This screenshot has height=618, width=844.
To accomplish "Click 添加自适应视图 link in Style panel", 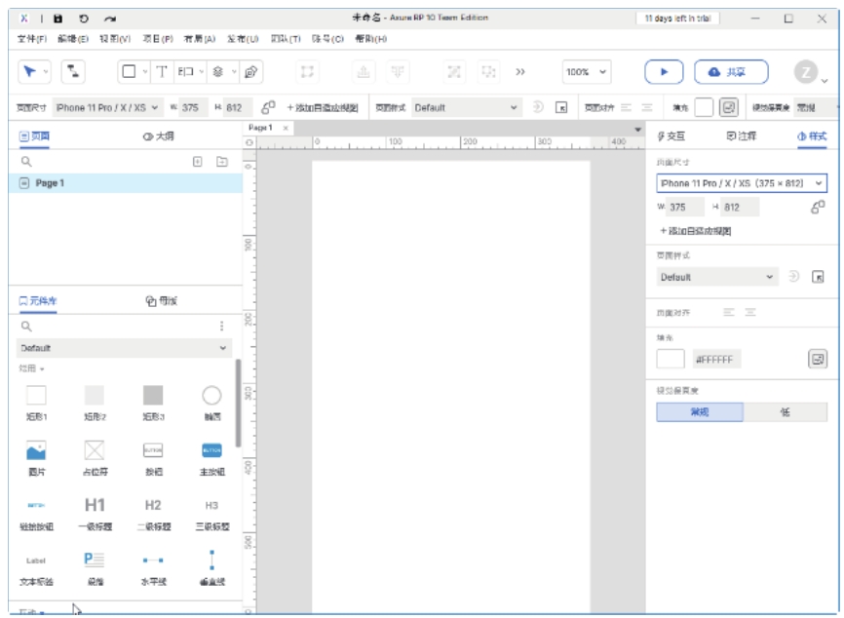I will (x=695, y=231).
